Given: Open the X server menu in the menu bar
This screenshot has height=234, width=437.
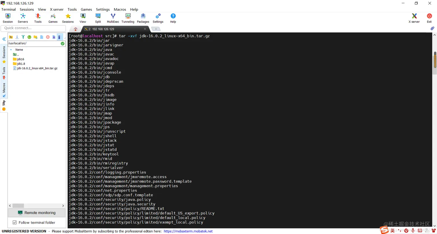Looking at the screenshot, I should coord(57,9).
